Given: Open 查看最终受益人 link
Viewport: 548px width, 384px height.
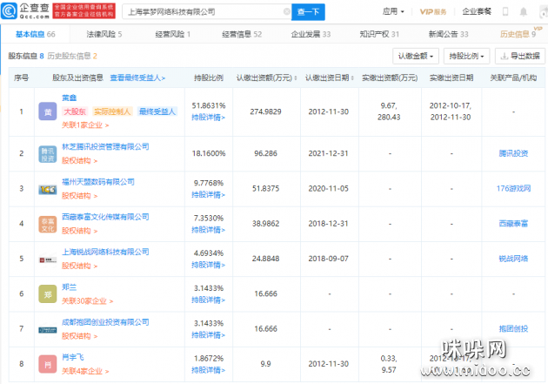Looking at the screenshot, I should click(137, 77).
